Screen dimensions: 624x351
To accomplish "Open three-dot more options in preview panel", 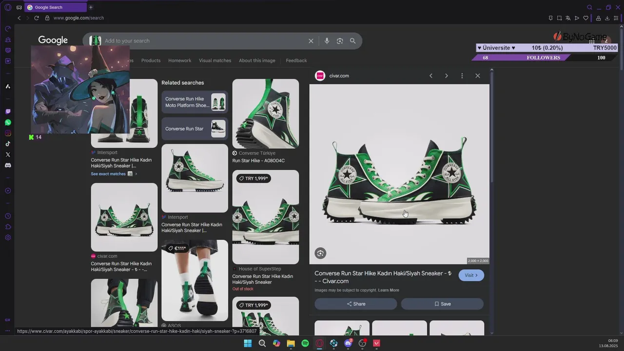I will [x=462, y=76].
